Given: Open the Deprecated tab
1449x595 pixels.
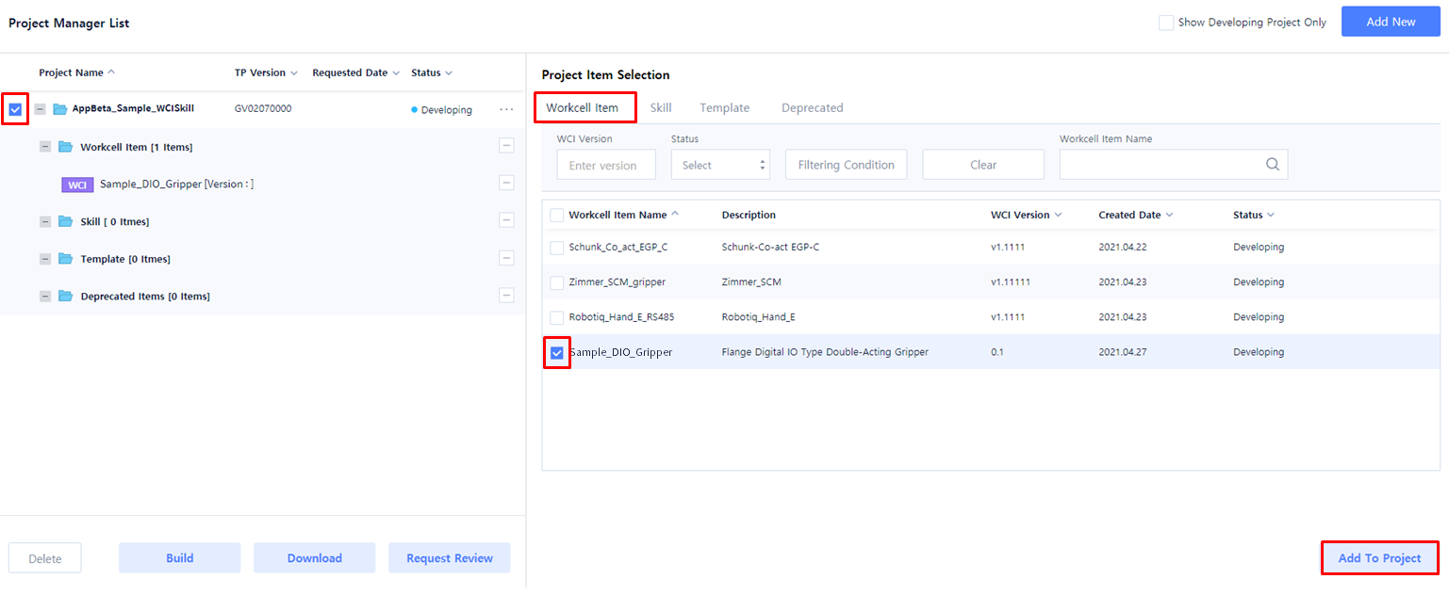Looking at the screenshot, I should (812, 107).
